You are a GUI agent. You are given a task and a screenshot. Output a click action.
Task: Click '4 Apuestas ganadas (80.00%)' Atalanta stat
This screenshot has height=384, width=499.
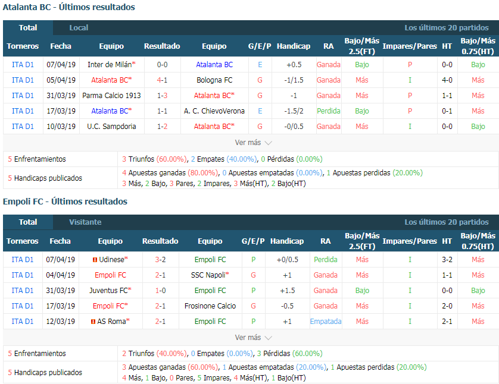click(170, 173)
